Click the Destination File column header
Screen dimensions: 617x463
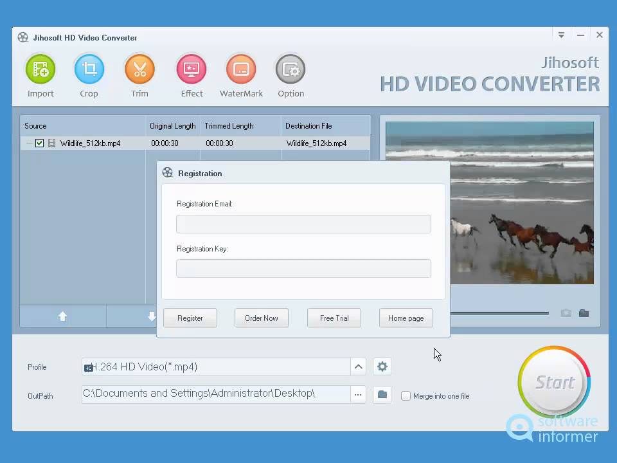tap(326, 126)
